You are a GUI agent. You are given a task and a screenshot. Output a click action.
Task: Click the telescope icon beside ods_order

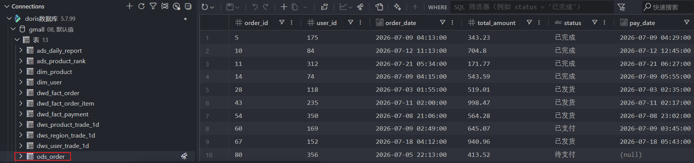tap(184, 156)
